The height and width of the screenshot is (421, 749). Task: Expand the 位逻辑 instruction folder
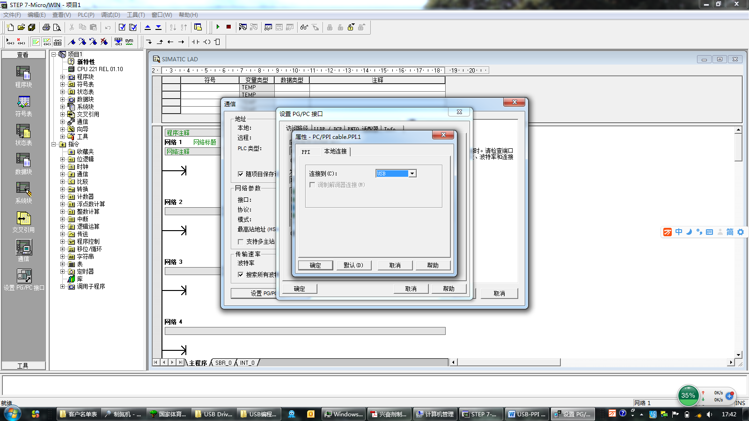62,159
